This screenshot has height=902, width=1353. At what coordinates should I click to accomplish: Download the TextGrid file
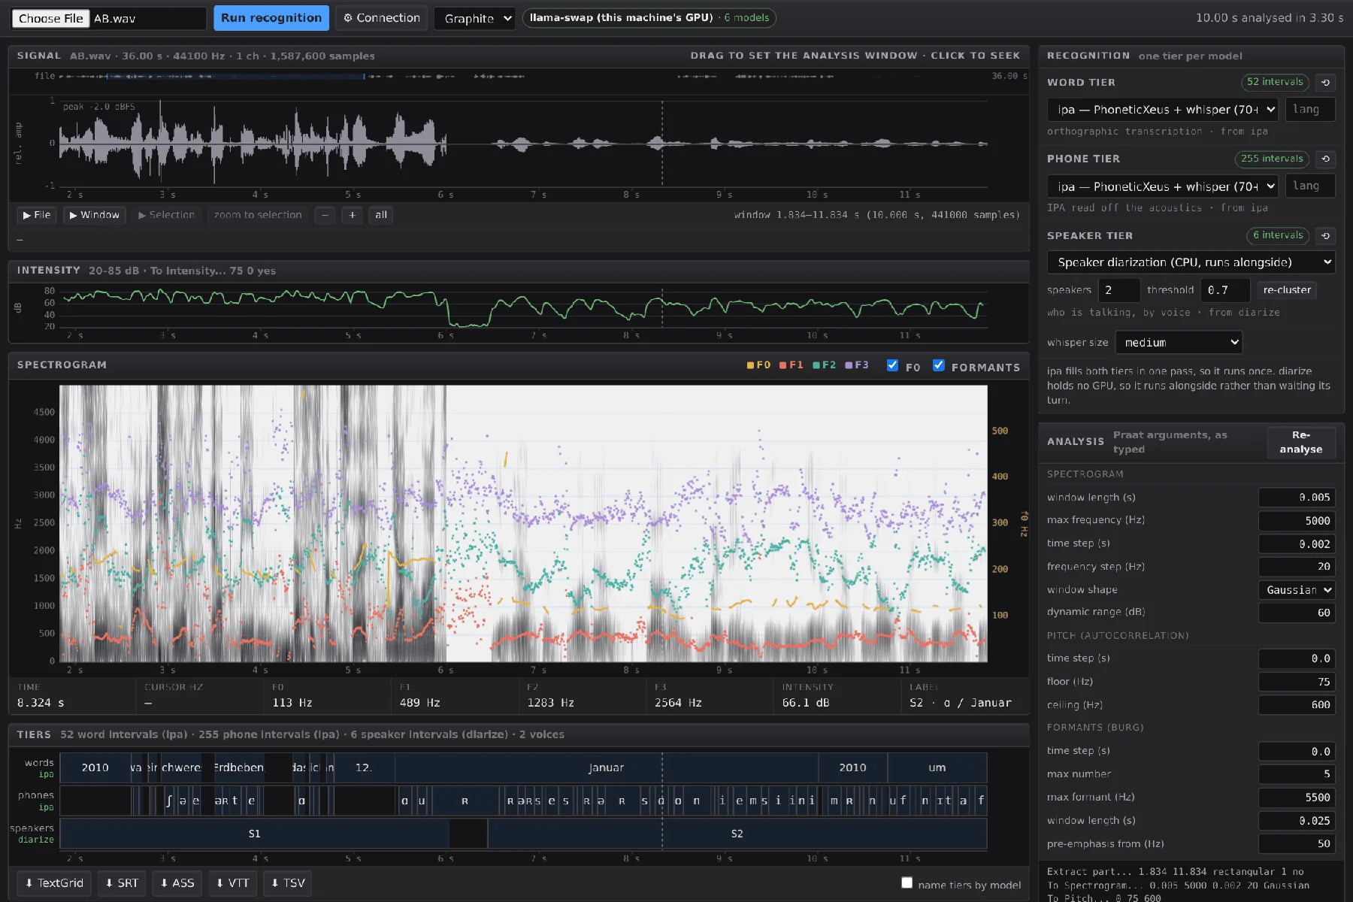pyautogui.click(x=54, y=883)
